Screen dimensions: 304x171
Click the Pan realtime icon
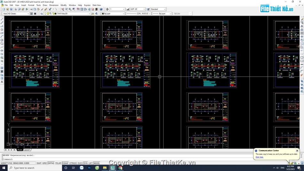(x=63, y=9)
